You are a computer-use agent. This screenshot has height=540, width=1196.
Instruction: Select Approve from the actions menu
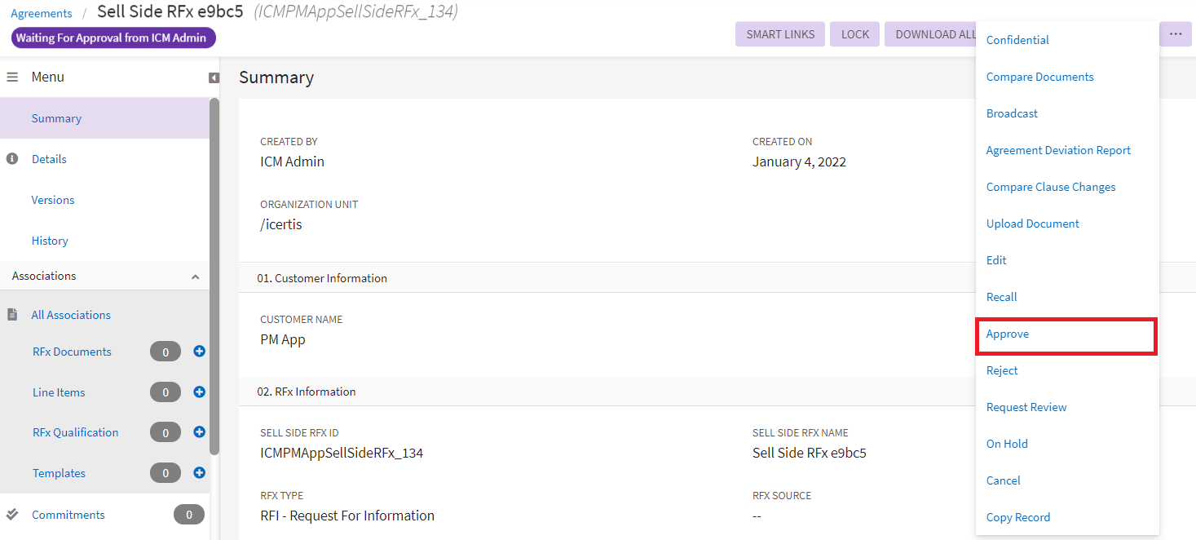point(1008,334)
